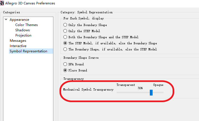The width and height of the screenshot is (199, 121).
Task: Click the Categories panel heading
Action: coord(12,12)
